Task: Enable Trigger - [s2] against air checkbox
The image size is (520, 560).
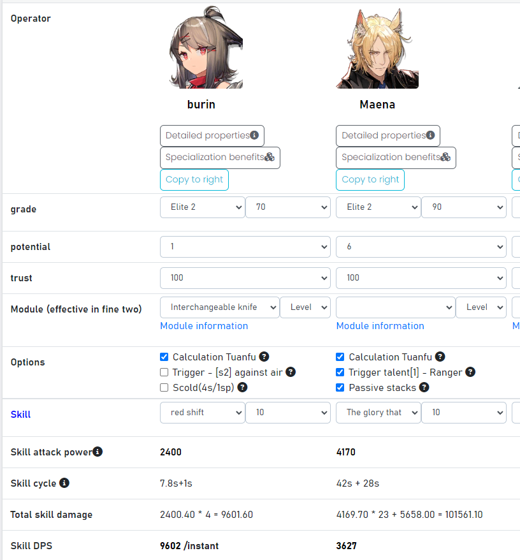Action: point(164,372)
